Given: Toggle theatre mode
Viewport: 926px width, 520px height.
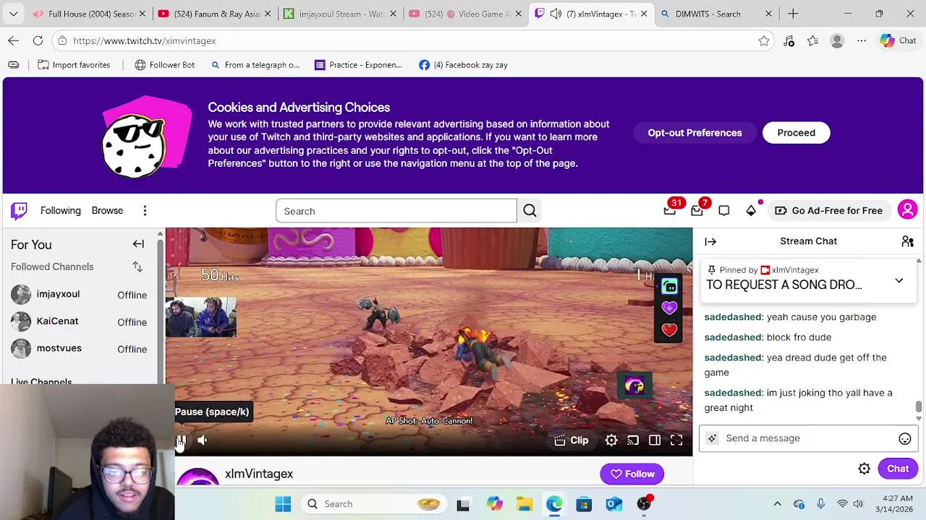Looking at the screenshot, I should click(x=655, y=441).
